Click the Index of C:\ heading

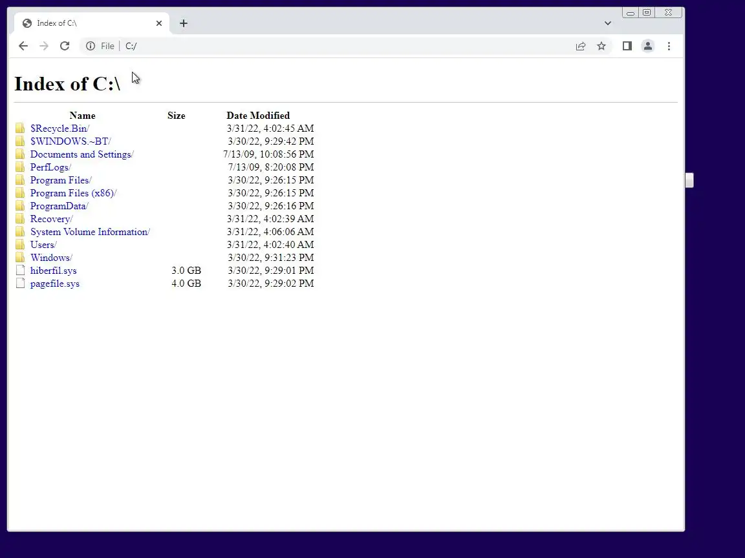[x=67, y=84]
